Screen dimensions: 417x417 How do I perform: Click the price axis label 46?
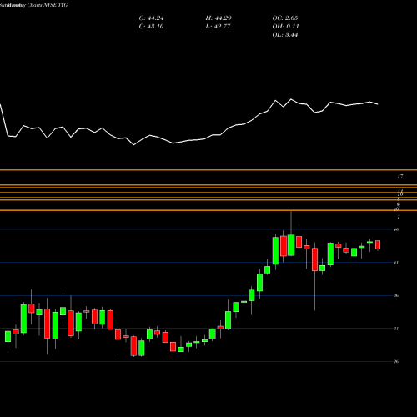[396, 229]
